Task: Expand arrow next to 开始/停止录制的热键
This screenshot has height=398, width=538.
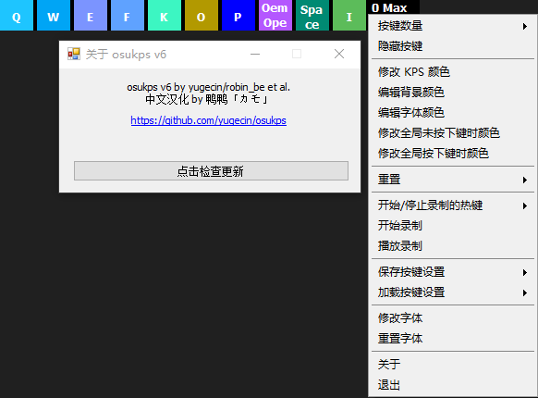Action: pos(525,205)
